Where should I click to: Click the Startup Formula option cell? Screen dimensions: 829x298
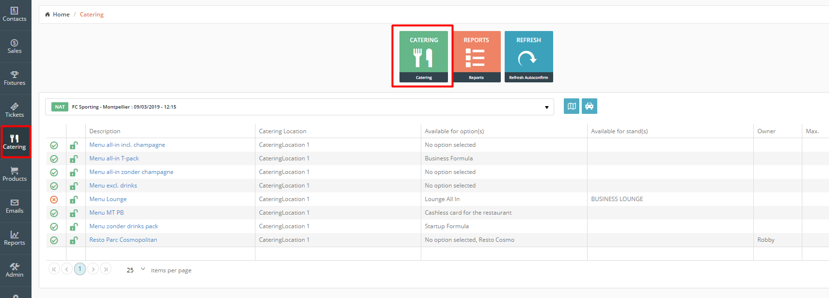click(446, 226)
